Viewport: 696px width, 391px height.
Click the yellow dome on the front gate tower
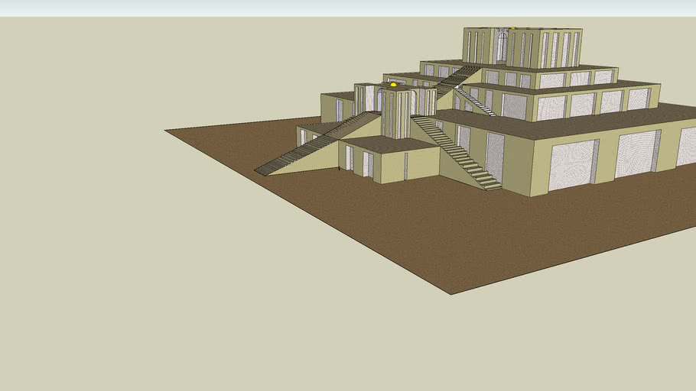coord(393,85)
